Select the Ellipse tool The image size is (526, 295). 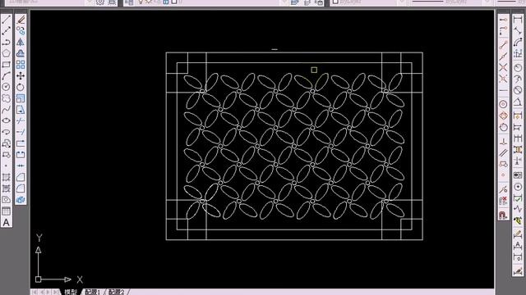6,120
